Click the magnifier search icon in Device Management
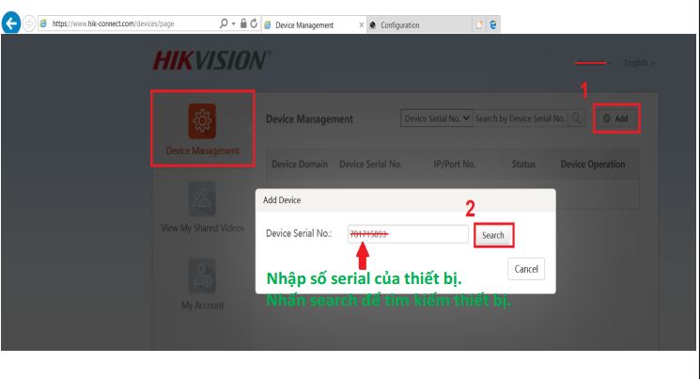This screenshot has height=379, width=700. (x=576, y=118)
